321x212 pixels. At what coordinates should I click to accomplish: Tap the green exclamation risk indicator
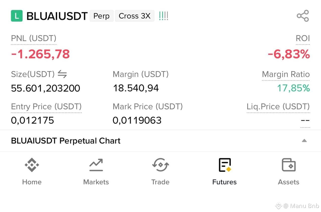point(164,16)
